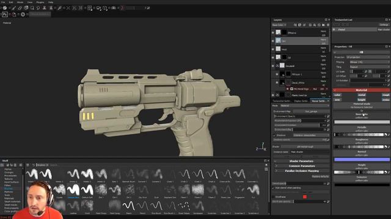Screen dimensions: 391x219
Task: Select the Hard Surfaces shelf category
Action: click(12, 182)
